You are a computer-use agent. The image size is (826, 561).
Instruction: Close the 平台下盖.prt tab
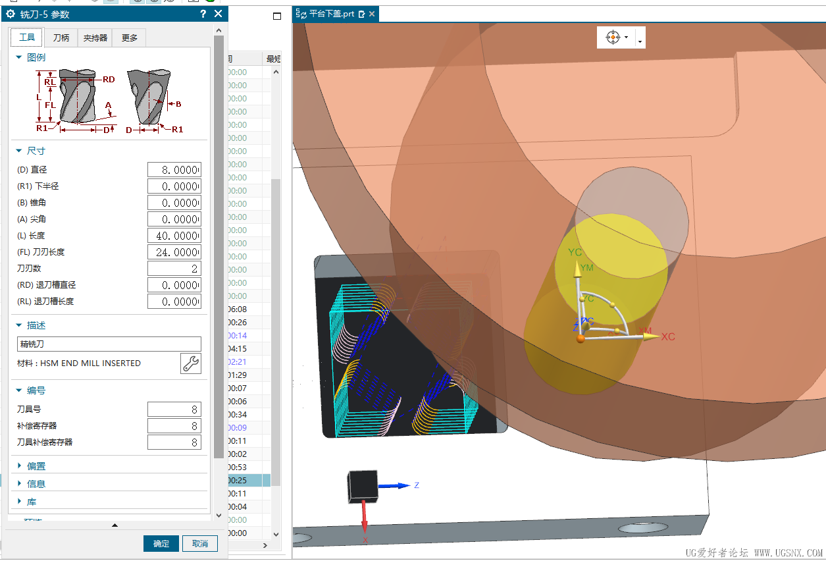coord(372,14)
